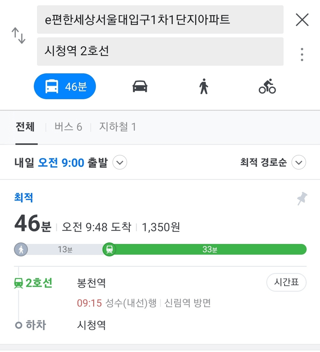The height and width of the screenshot is (352, 320).
Task: Open the 시간표 timetable button
Action: pyautogui.click(x=286, y=282)
